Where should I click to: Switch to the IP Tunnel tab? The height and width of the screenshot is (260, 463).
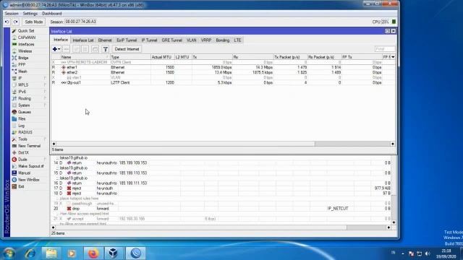[x=149, y=40]
